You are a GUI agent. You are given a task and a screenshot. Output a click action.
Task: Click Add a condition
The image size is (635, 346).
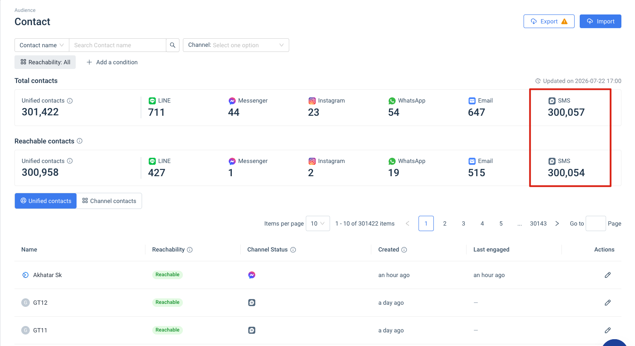[112, 62]
